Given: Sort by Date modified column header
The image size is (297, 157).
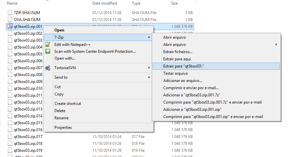Looking at the screenshot, I should point(105,3).
